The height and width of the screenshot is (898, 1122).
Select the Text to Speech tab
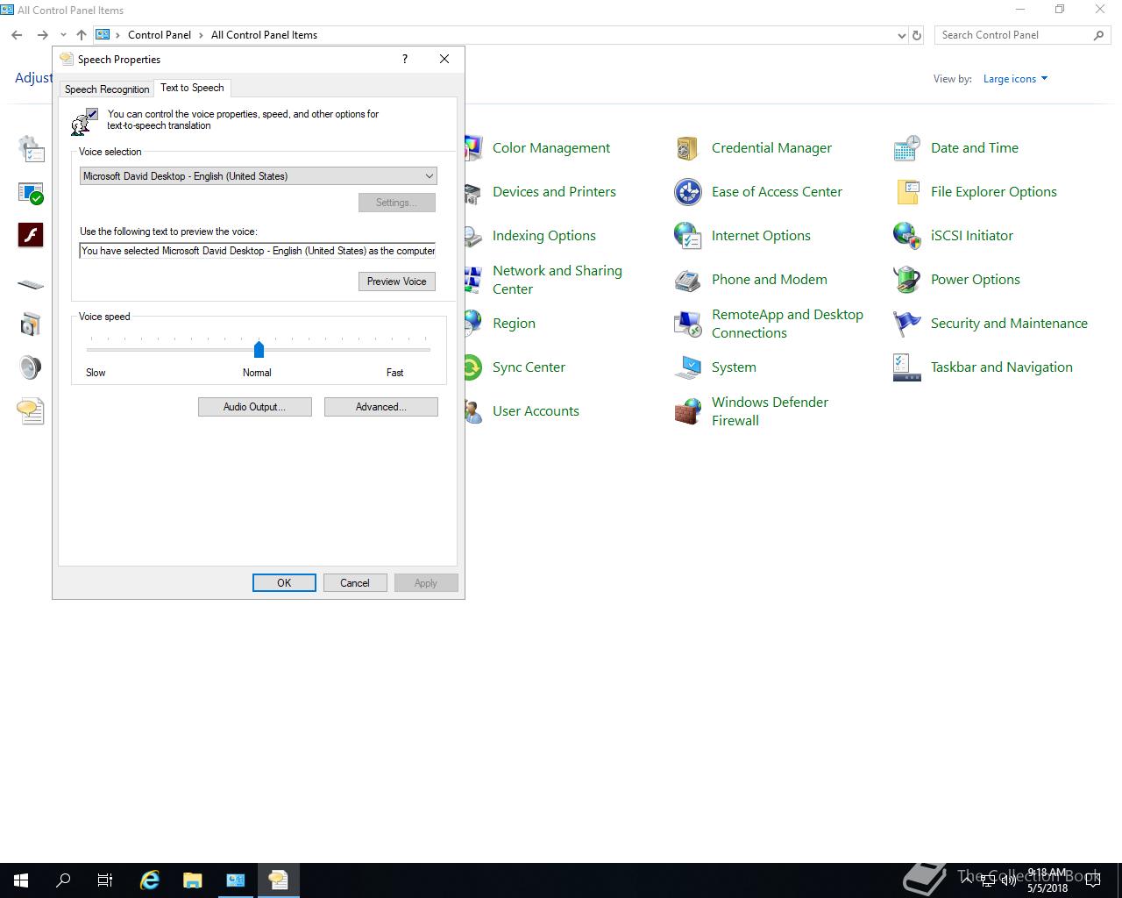(x=192, y=88)
